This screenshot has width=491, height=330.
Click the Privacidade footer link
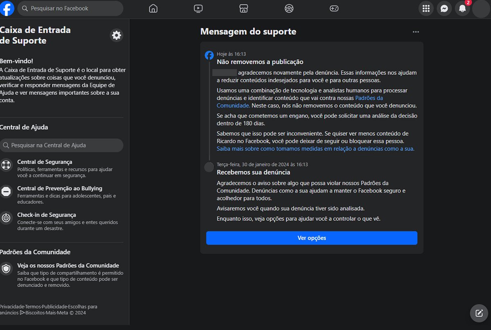[12, 307]
